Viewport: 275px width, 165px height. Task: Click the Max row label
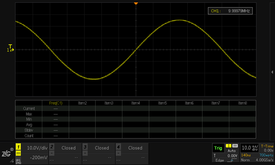pos(29,114)
